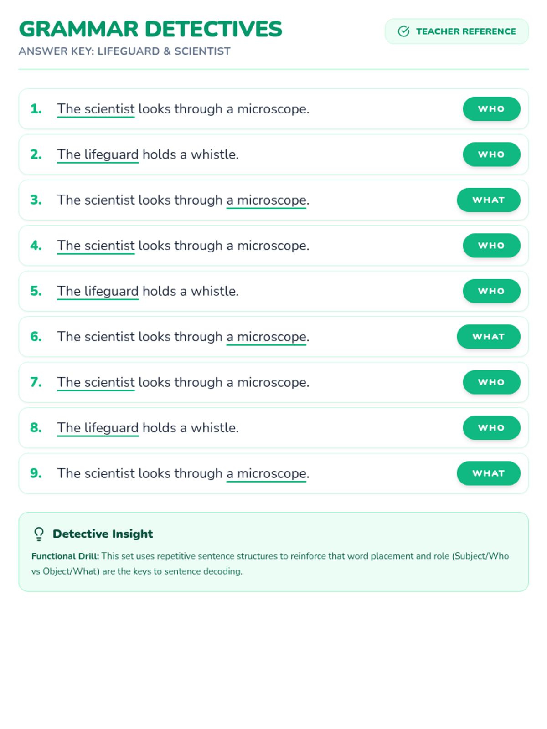The width and height of the screenshot is (547, 729).
Task: Select the WHAT badge on sentence 9
Action: pos(489,473)
